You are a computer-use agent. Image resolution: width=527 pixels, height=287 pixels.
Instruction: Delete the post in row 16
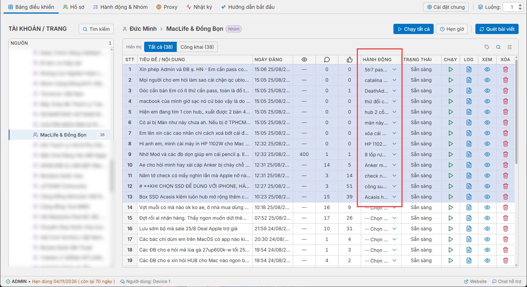pos(505,229)
